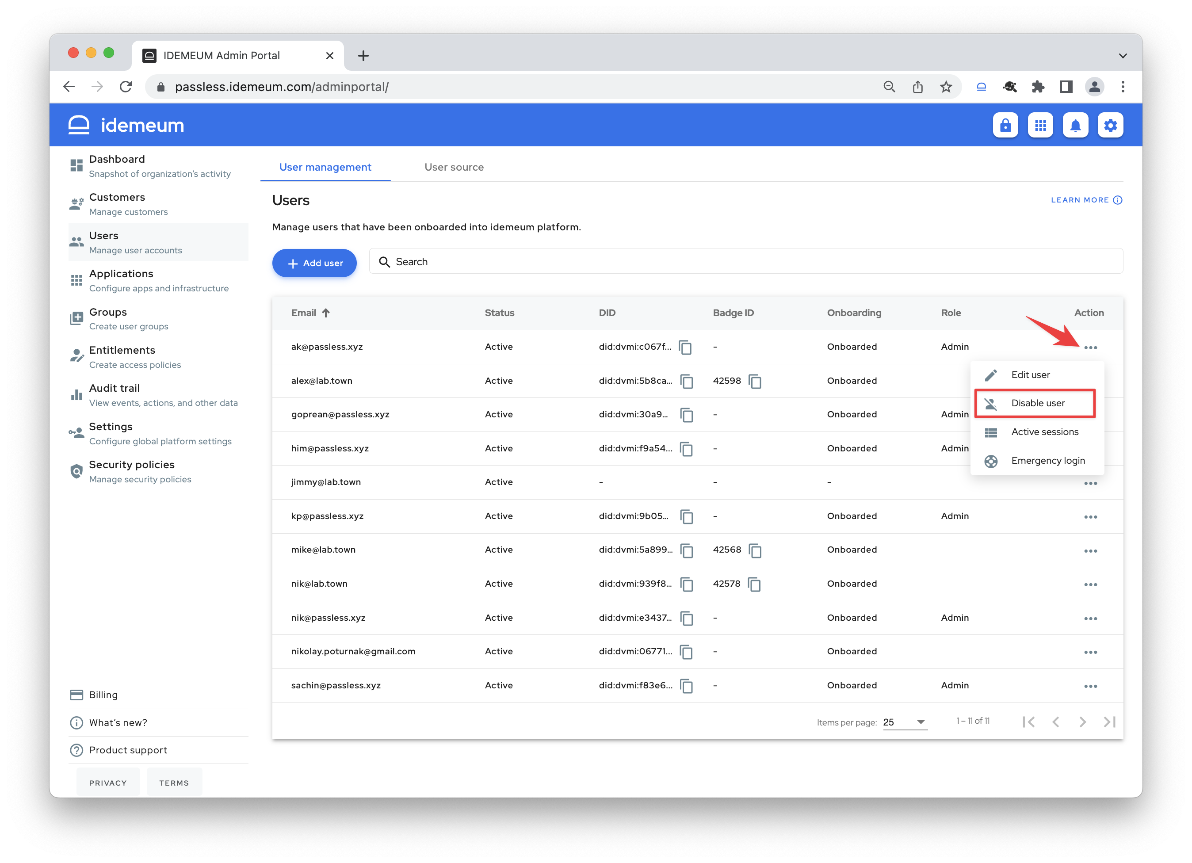Choose Emergency login option
Screen dimensions: 1192x863
point(1036,461)
